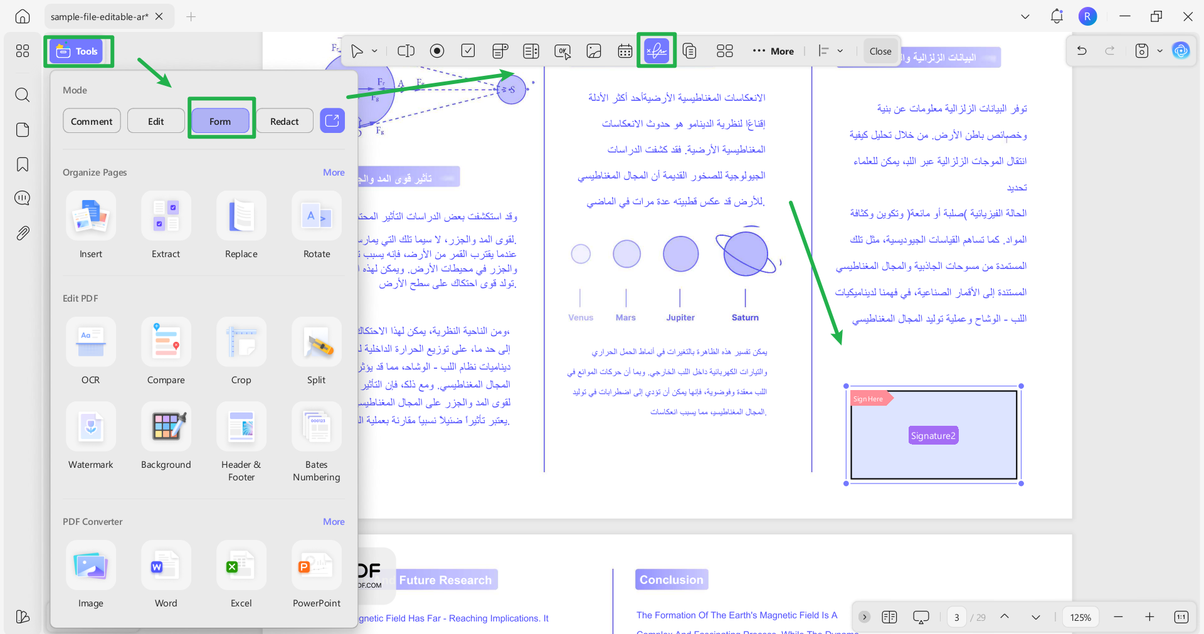Expand the save options dropdown
The width and height of the screenshot is (1204, 634).
point(1159,51)
